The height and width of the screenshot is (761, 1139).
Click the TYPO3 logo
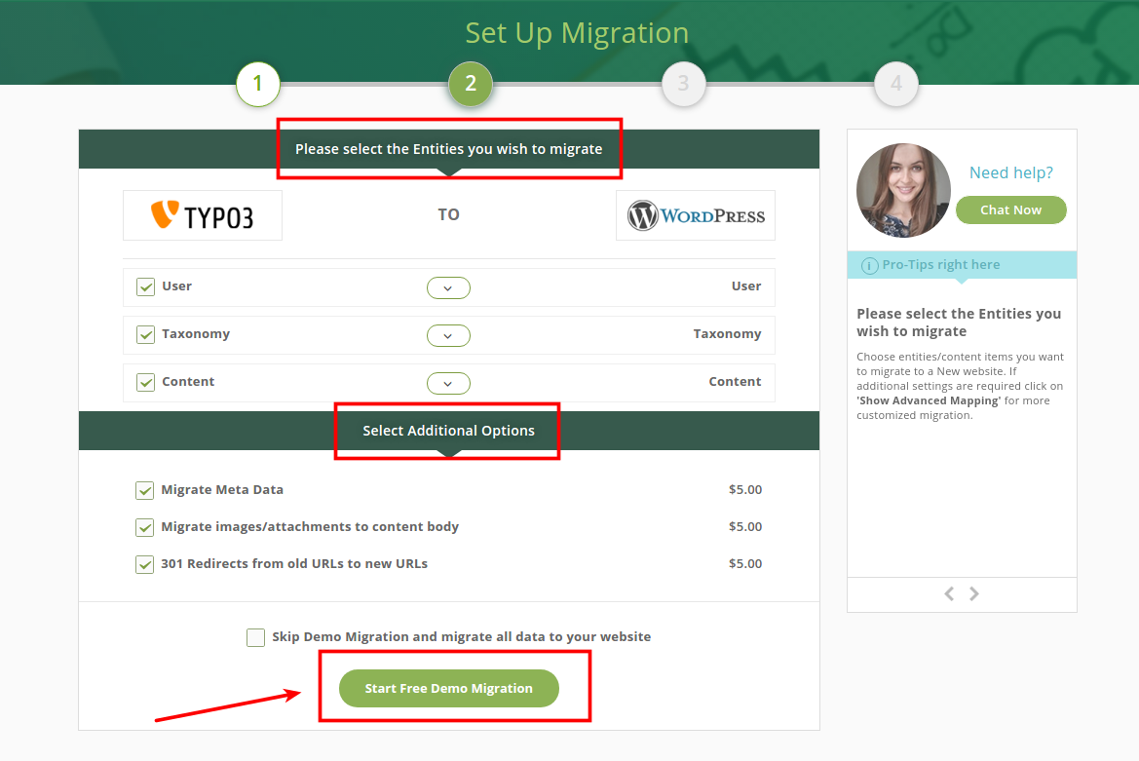(202, 215)
